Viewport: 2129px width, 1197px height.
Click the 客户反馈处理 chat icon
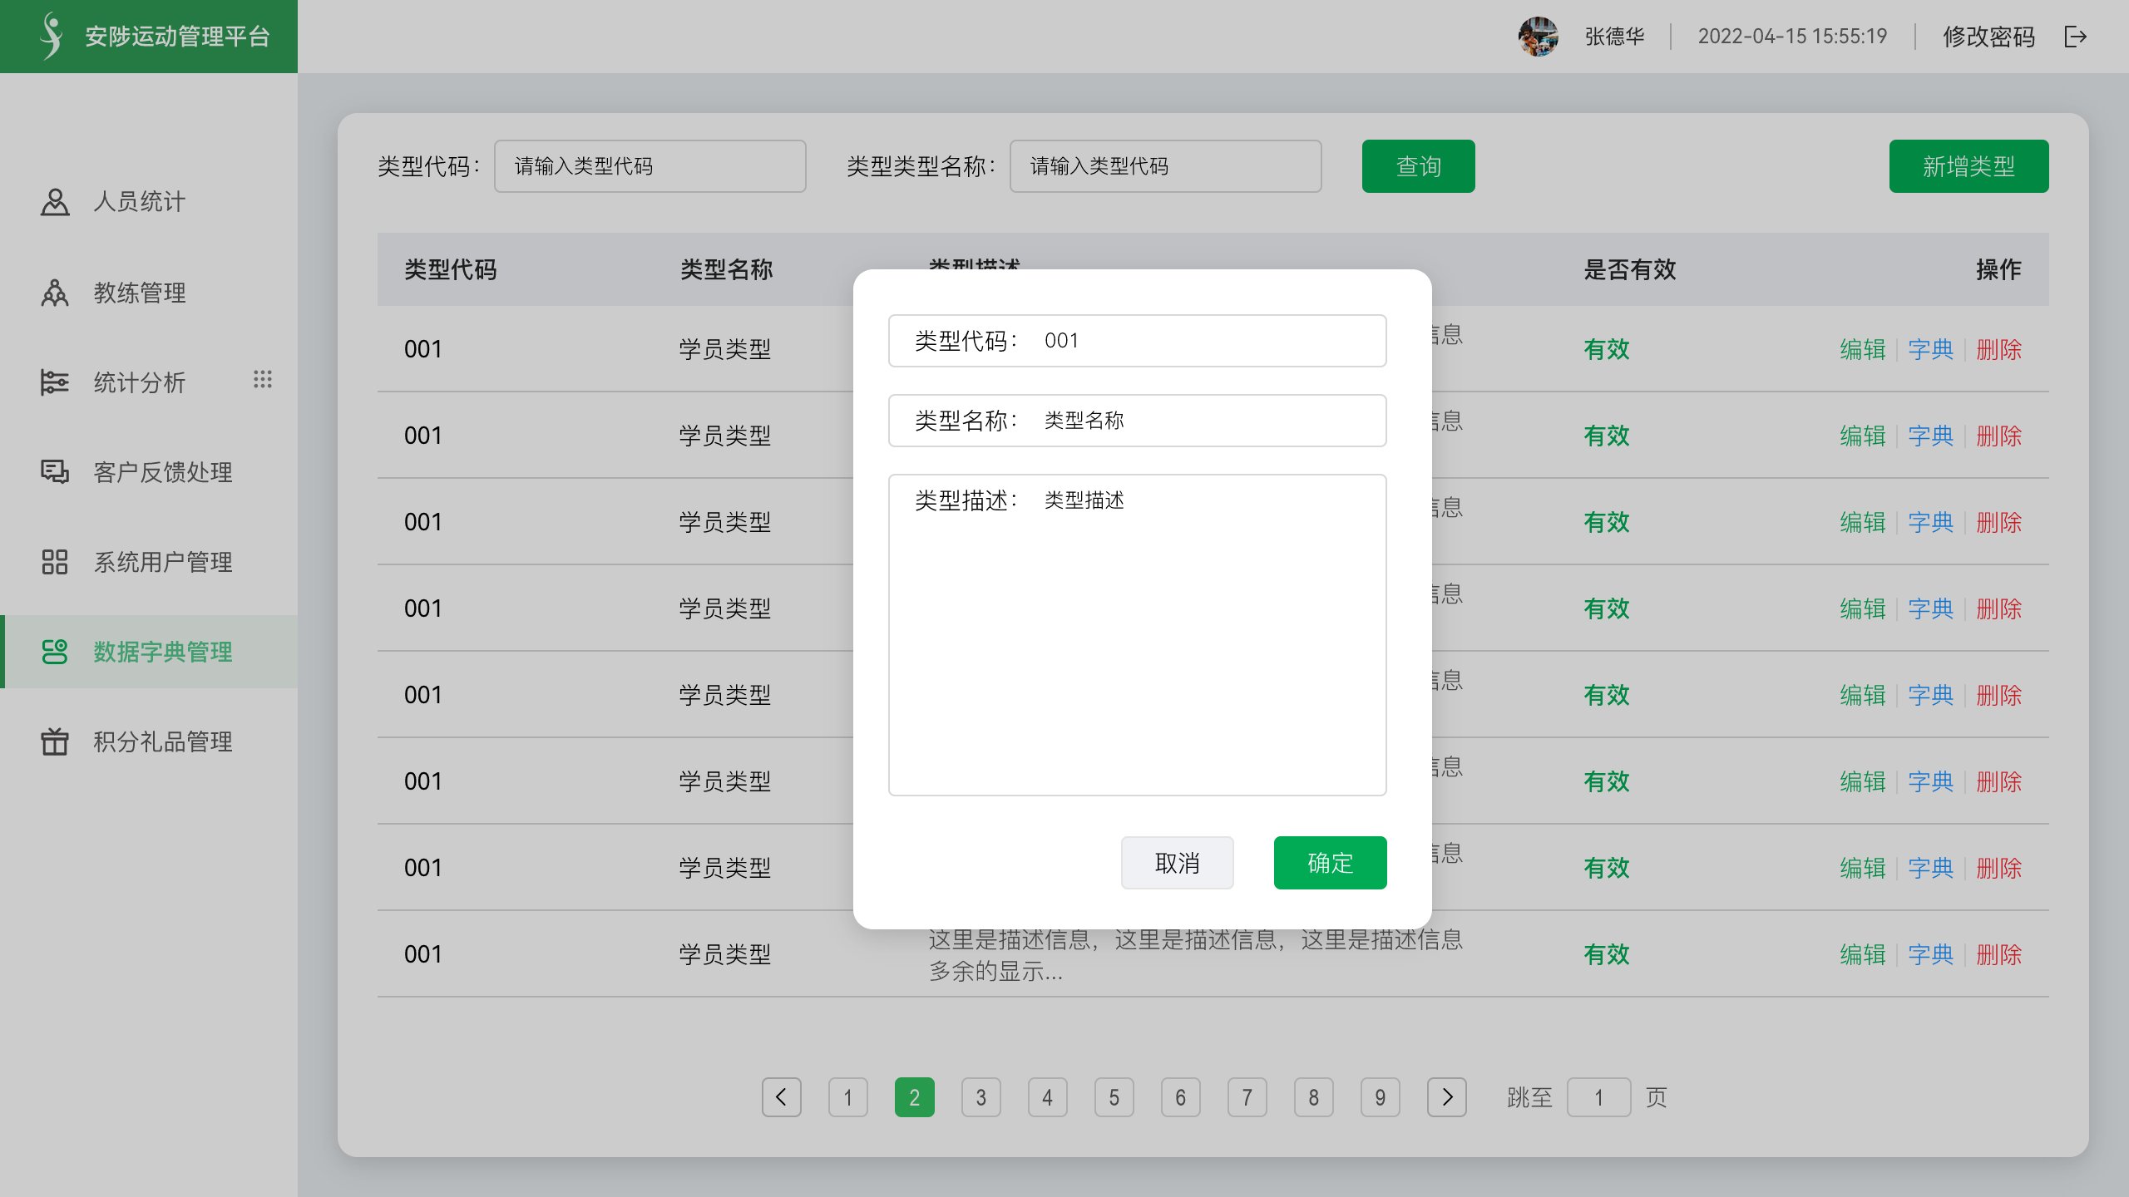(x=55, y=472)
